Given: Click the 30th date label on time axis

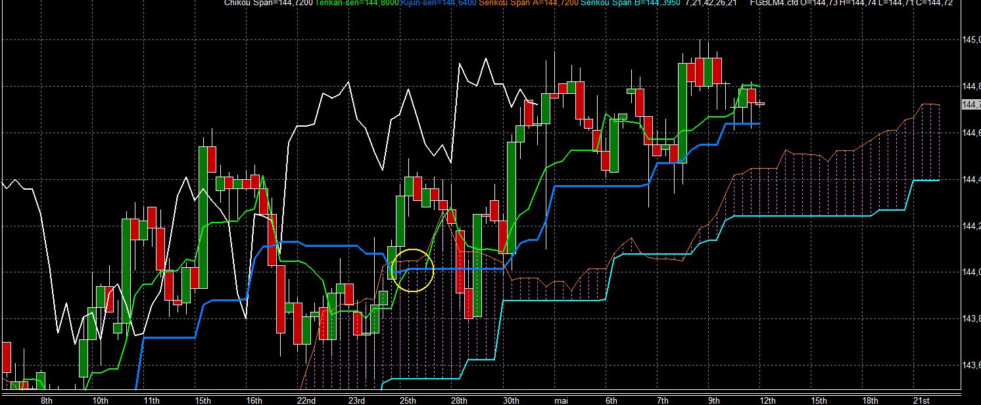Looking at the screenshot, I should click(512, 400).
